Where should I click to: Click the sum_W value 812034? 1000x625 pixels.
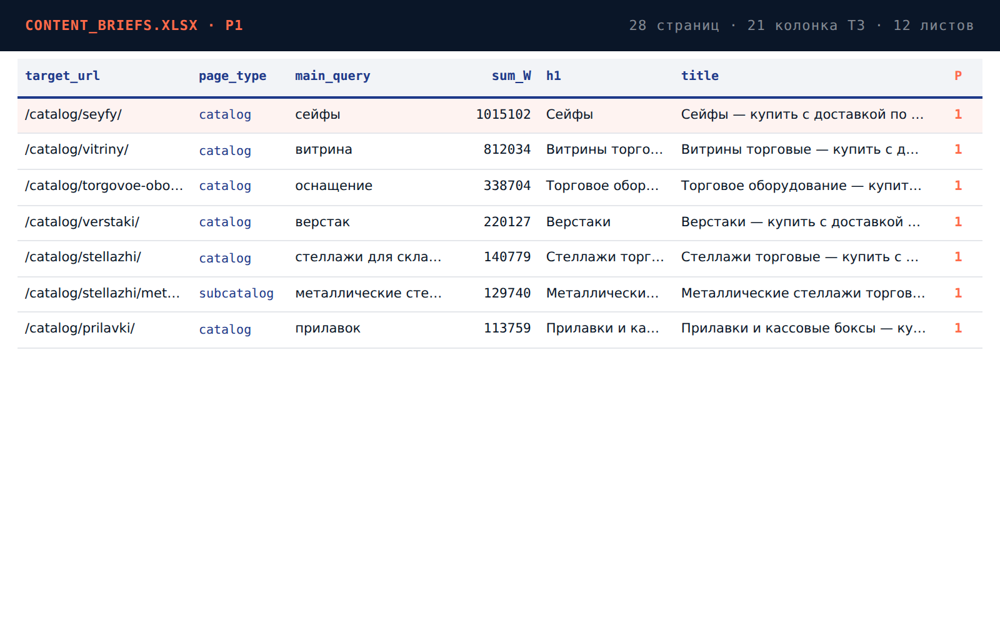(507, 149)
